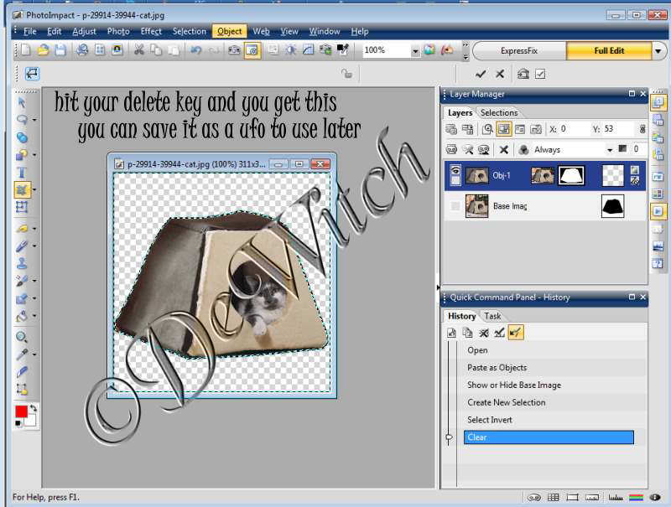Toggle the eye visibility of Obj-1 layer

455,175
